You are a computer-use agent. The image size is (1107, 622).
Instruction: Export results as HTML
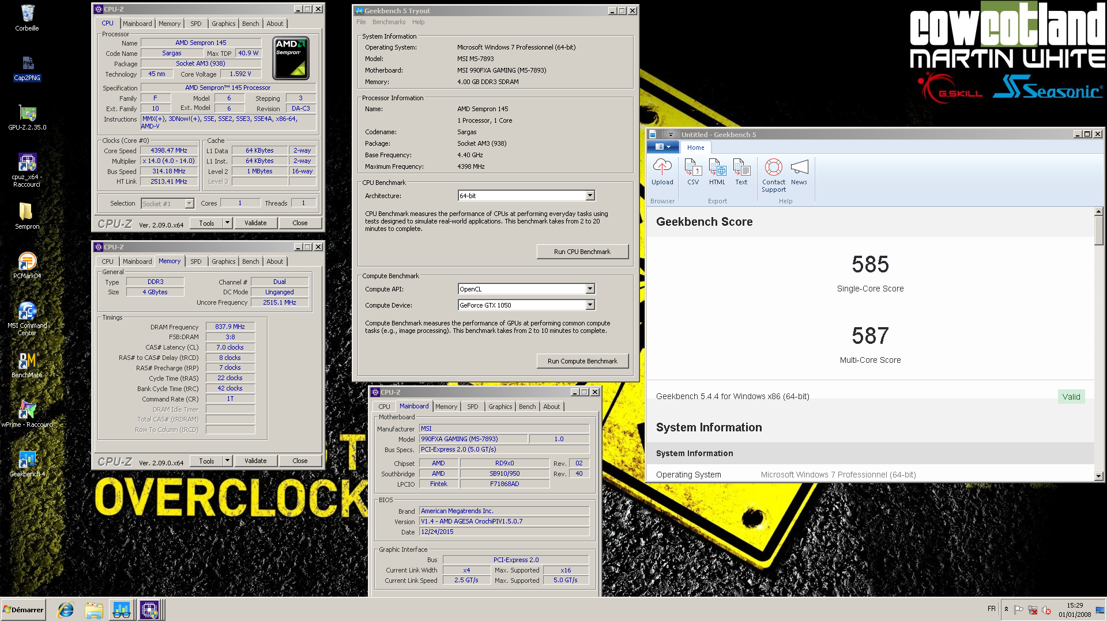717,172
